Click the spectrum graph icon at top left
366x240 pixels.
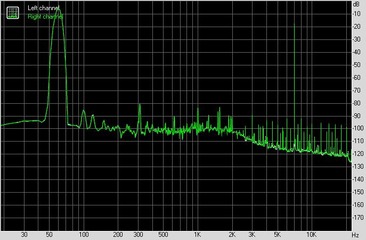13,13
